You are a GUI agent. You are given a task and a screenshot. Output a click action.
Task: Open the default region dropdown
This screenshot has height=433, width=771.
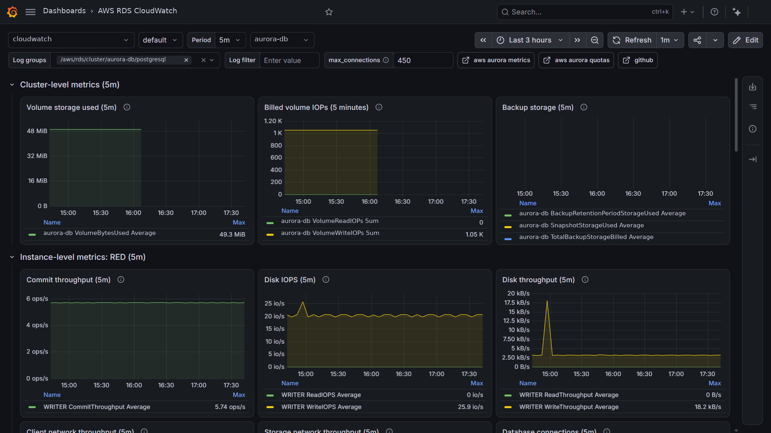tap(161, 40)
